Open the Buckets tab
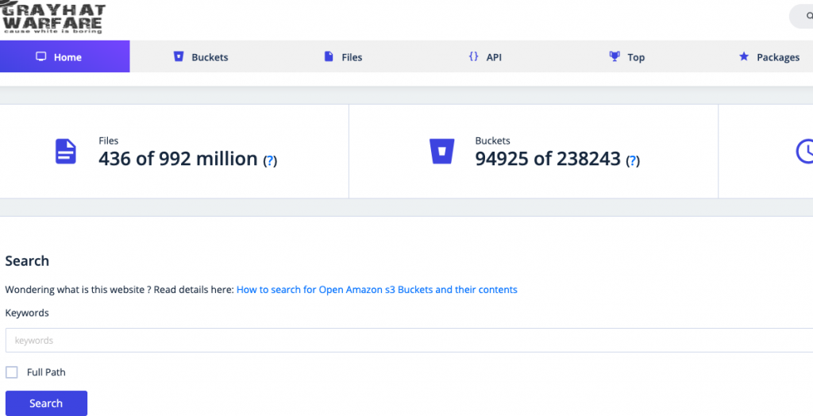 (x=201, y=57)
